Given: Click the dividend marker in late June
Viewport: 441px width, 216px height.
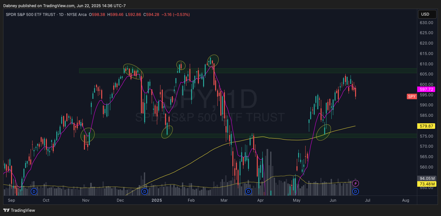Looking at the screenshot, I should point(355,191).
